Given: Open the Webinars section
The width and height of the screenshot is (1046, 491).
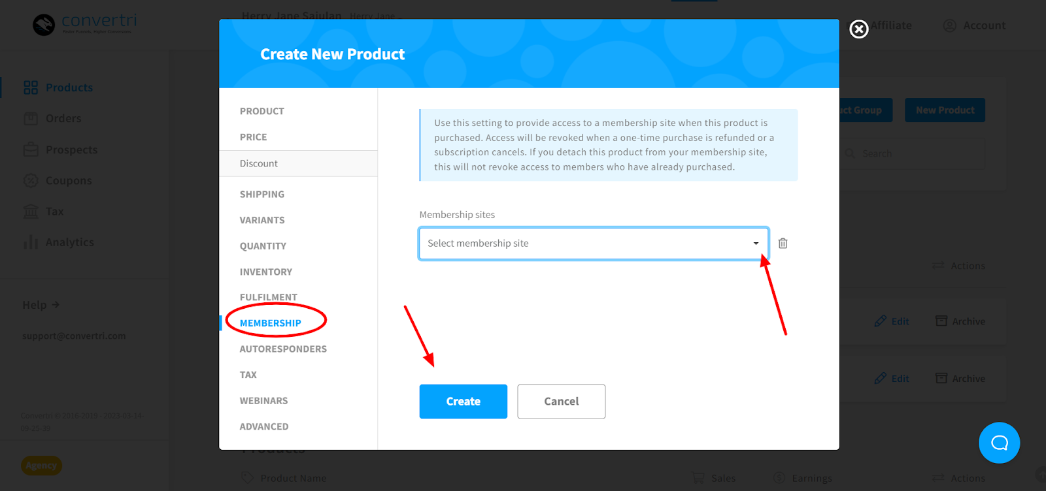Looking at the screenshot, I should pyautogui.click(x=263, y=401).
